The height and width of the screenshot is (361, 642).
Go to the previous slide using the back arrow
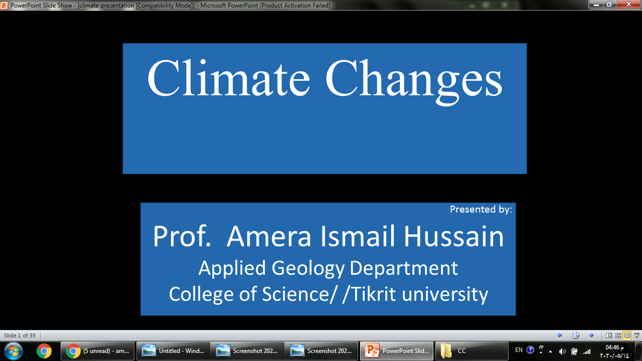tap(560, 335)
